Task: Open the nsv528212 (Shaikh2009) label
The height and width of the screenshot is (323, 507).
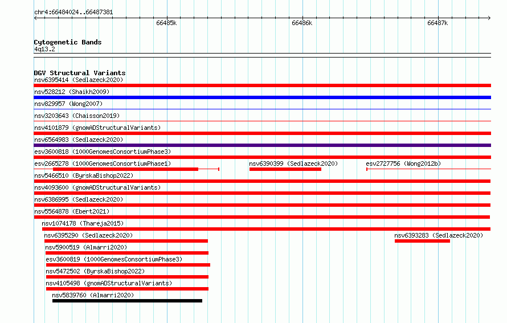Action: point(72,92)
